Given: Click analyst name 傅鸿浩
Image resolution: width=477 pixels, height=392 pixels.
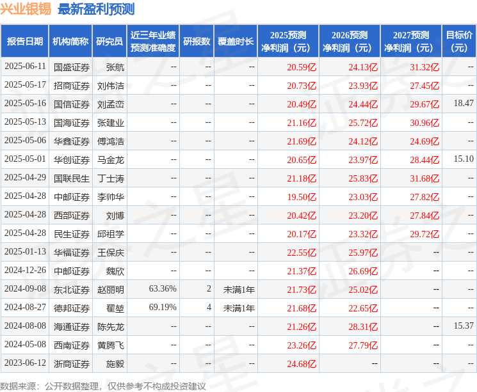Looking at the screenshot, I should point(110,141).
